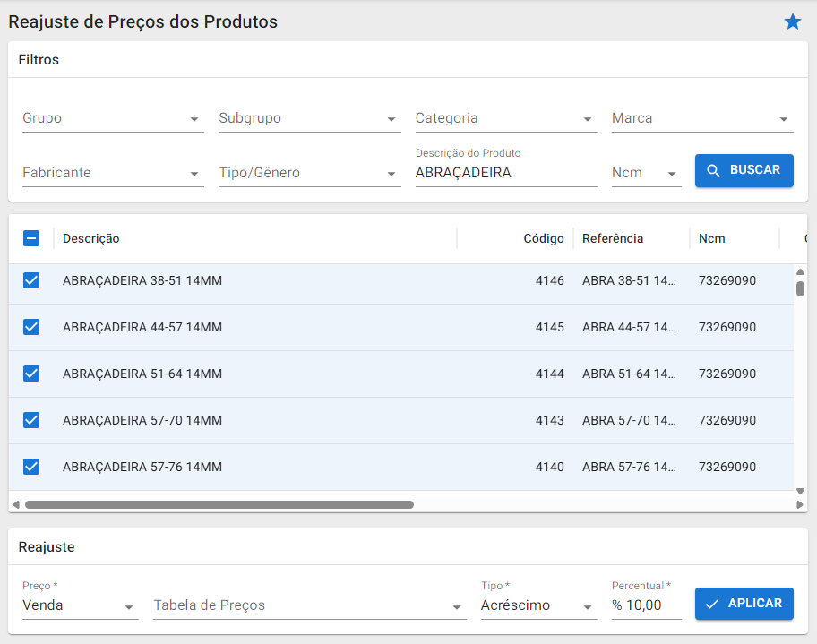
Task: Uncheck ABRAÇADEIRA 51-64 14MM row
Action: [x=31, y=374]
